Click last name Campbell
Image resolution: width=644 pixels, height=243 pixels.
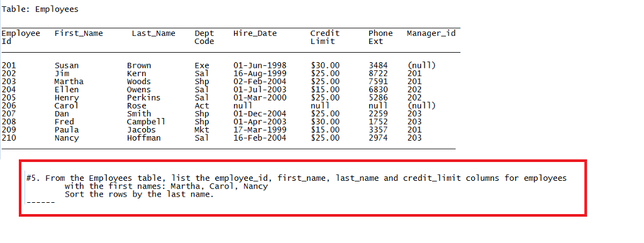(146, 122)
